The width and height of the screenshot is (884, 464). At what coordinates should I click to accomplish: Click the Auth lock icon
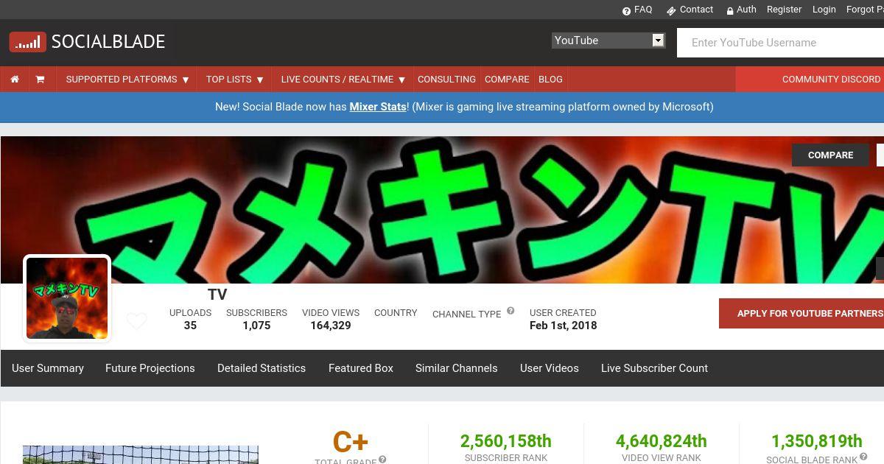pyautogui.click(x=730, y=10)
